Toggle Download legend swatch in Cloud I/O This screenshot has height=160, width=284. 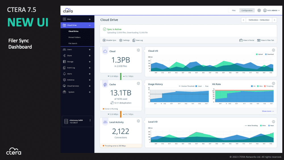(266, 54)
